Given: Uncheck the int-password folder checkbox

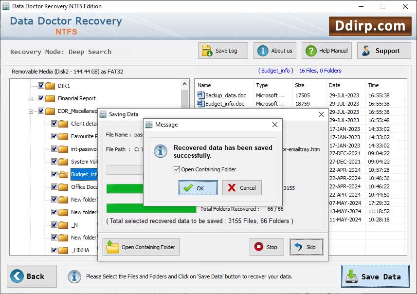Looking at the screenshot, I should 54,149.
